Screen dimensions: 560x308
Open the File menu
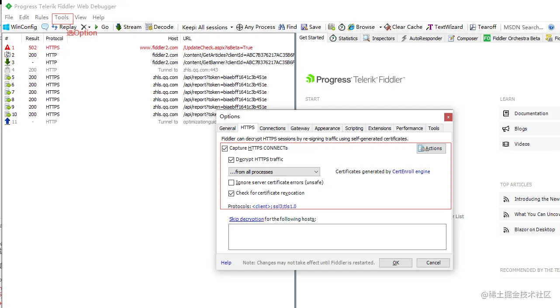[9, 17]
